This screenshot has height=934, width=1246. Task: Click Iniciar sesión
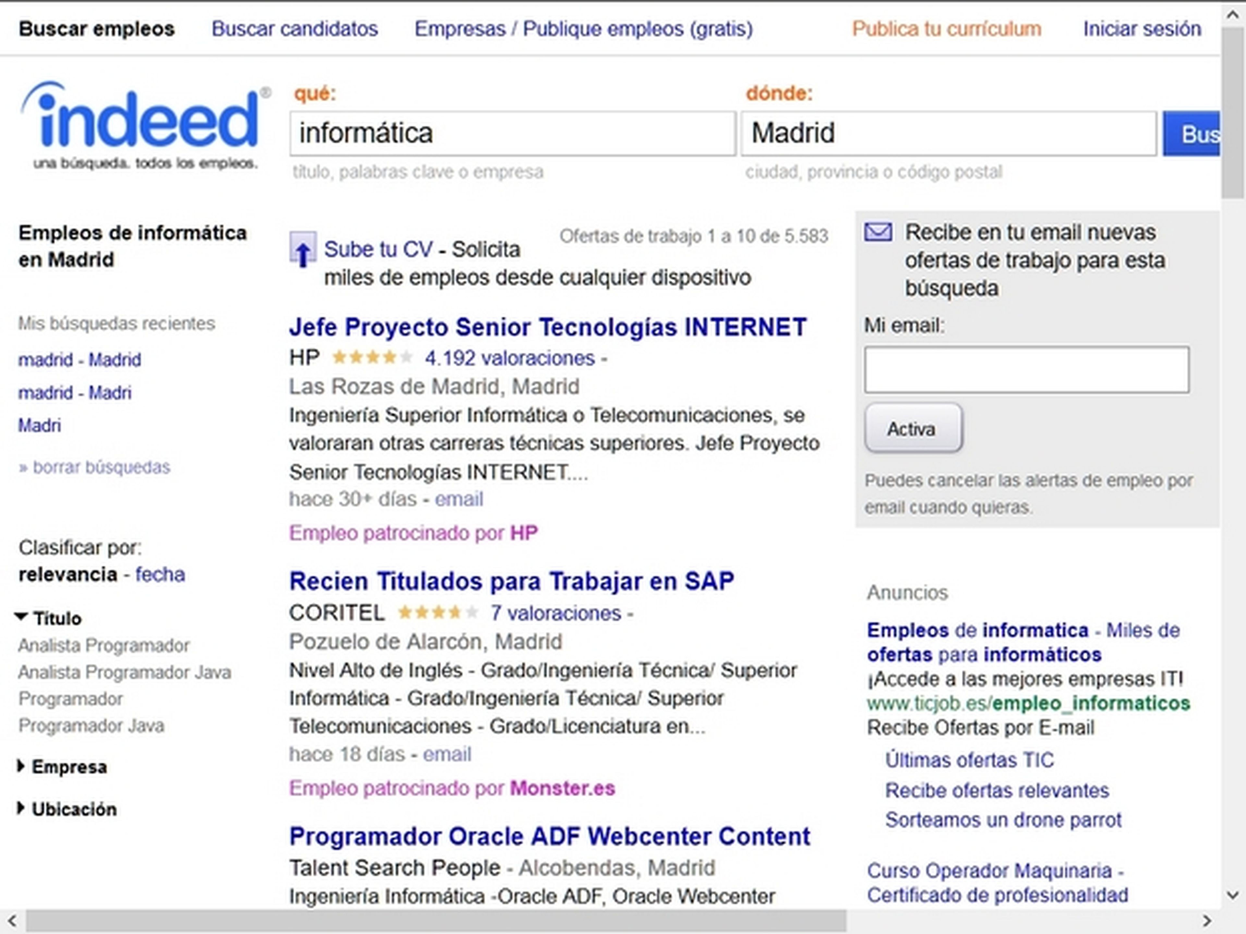pos(1142,29)
